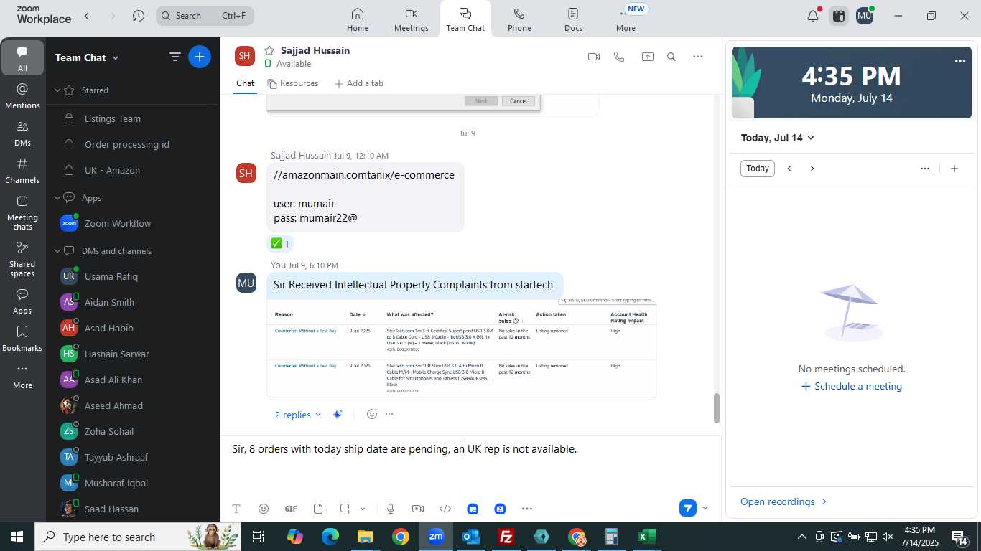
Task: Switch to the Meetings tab
Action: click(412, 19)
